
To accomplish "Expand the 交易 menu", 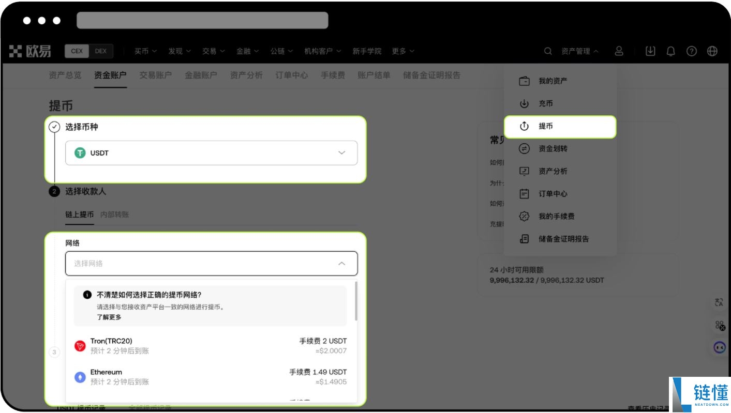I will click(214, 51).
